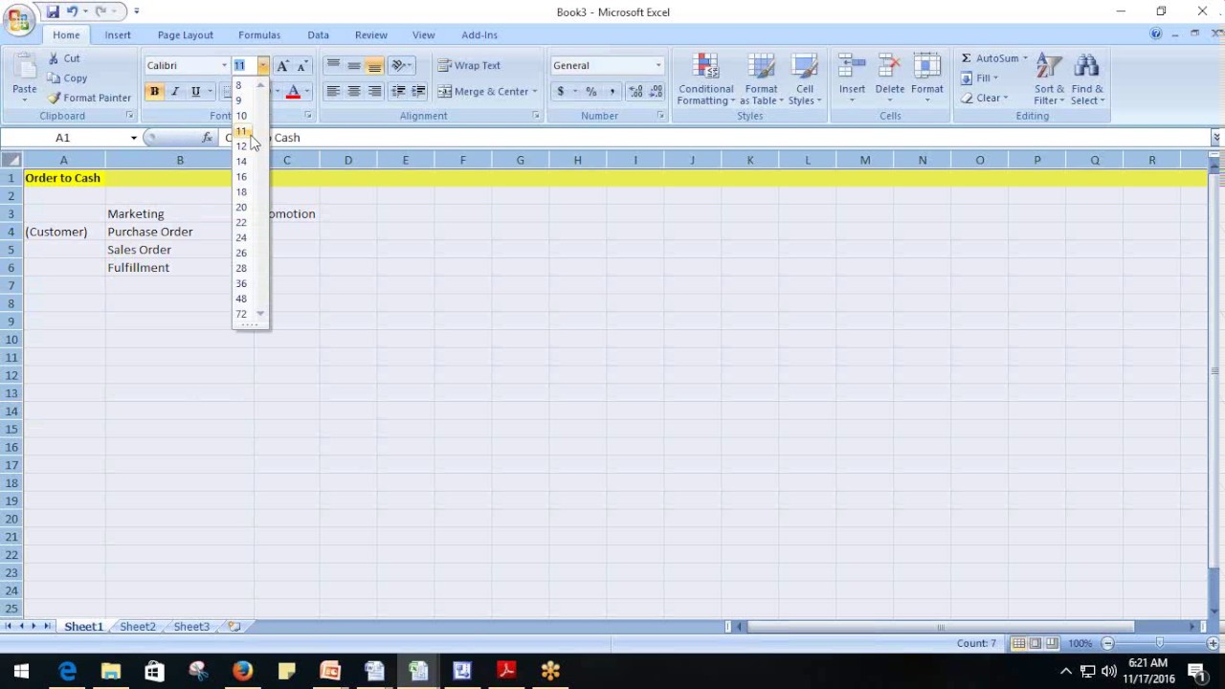Switch to the Formulas tab

(259, 35)
